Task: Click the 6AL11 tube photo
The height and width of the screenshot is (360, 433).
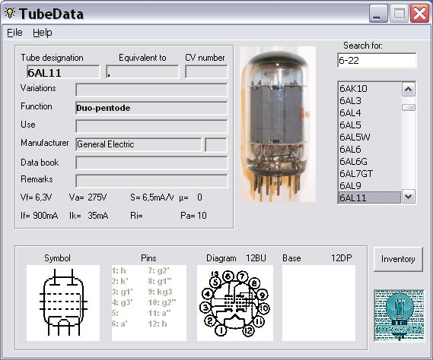Action: 278,124
